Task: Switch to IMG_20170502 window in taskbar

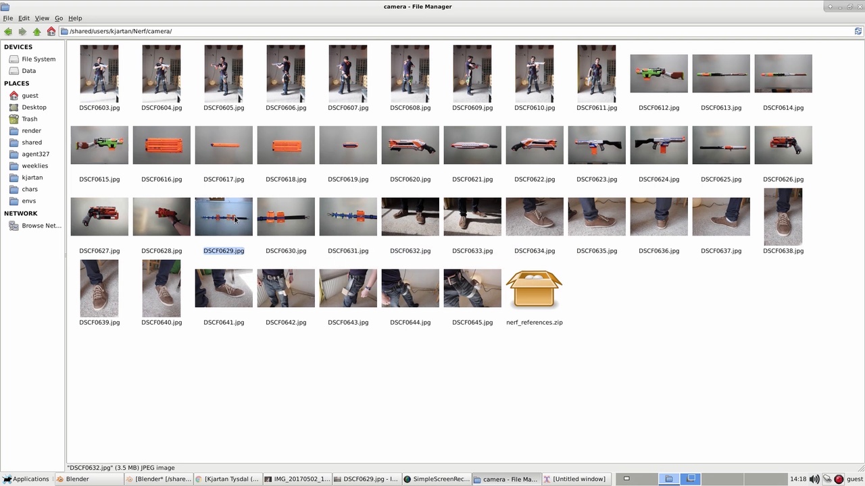Action: click(298, 479)
